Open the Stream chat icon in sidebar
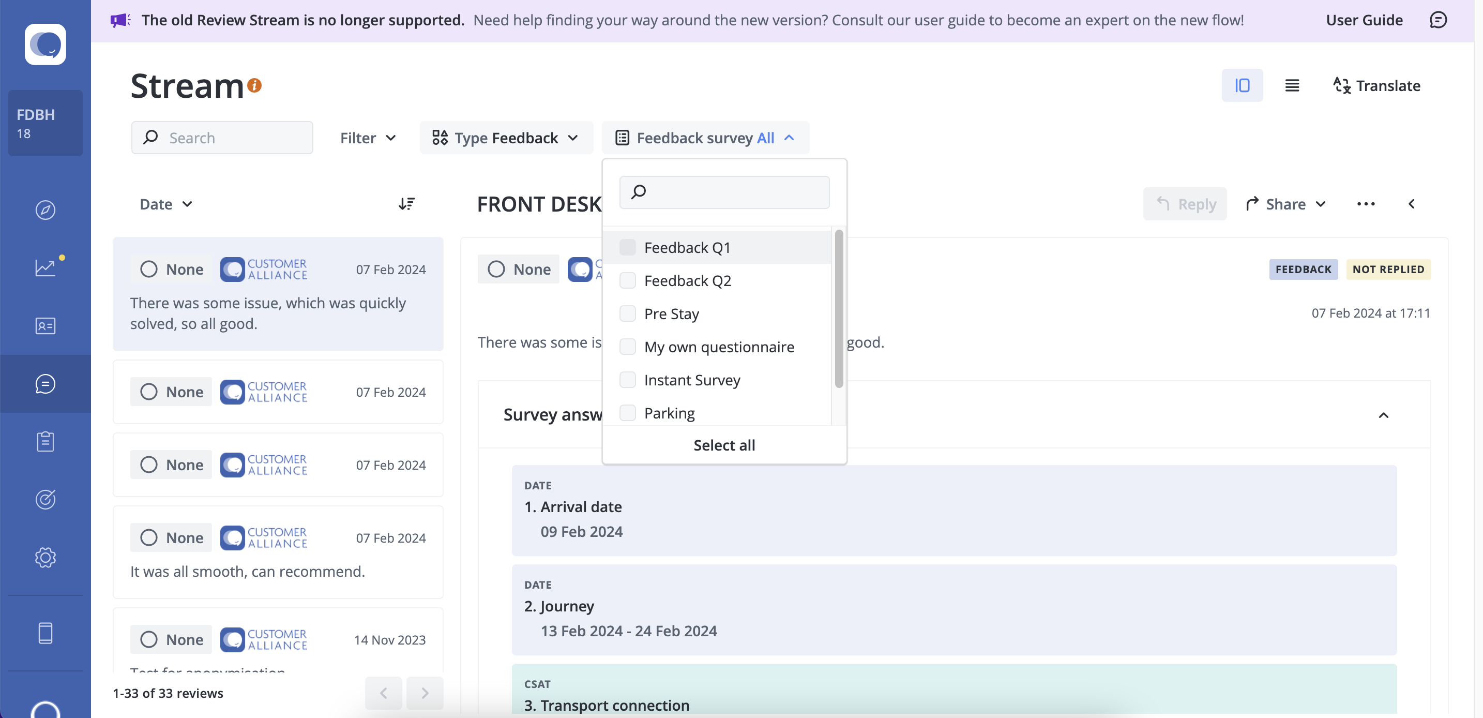 click(x=46, y=383)
